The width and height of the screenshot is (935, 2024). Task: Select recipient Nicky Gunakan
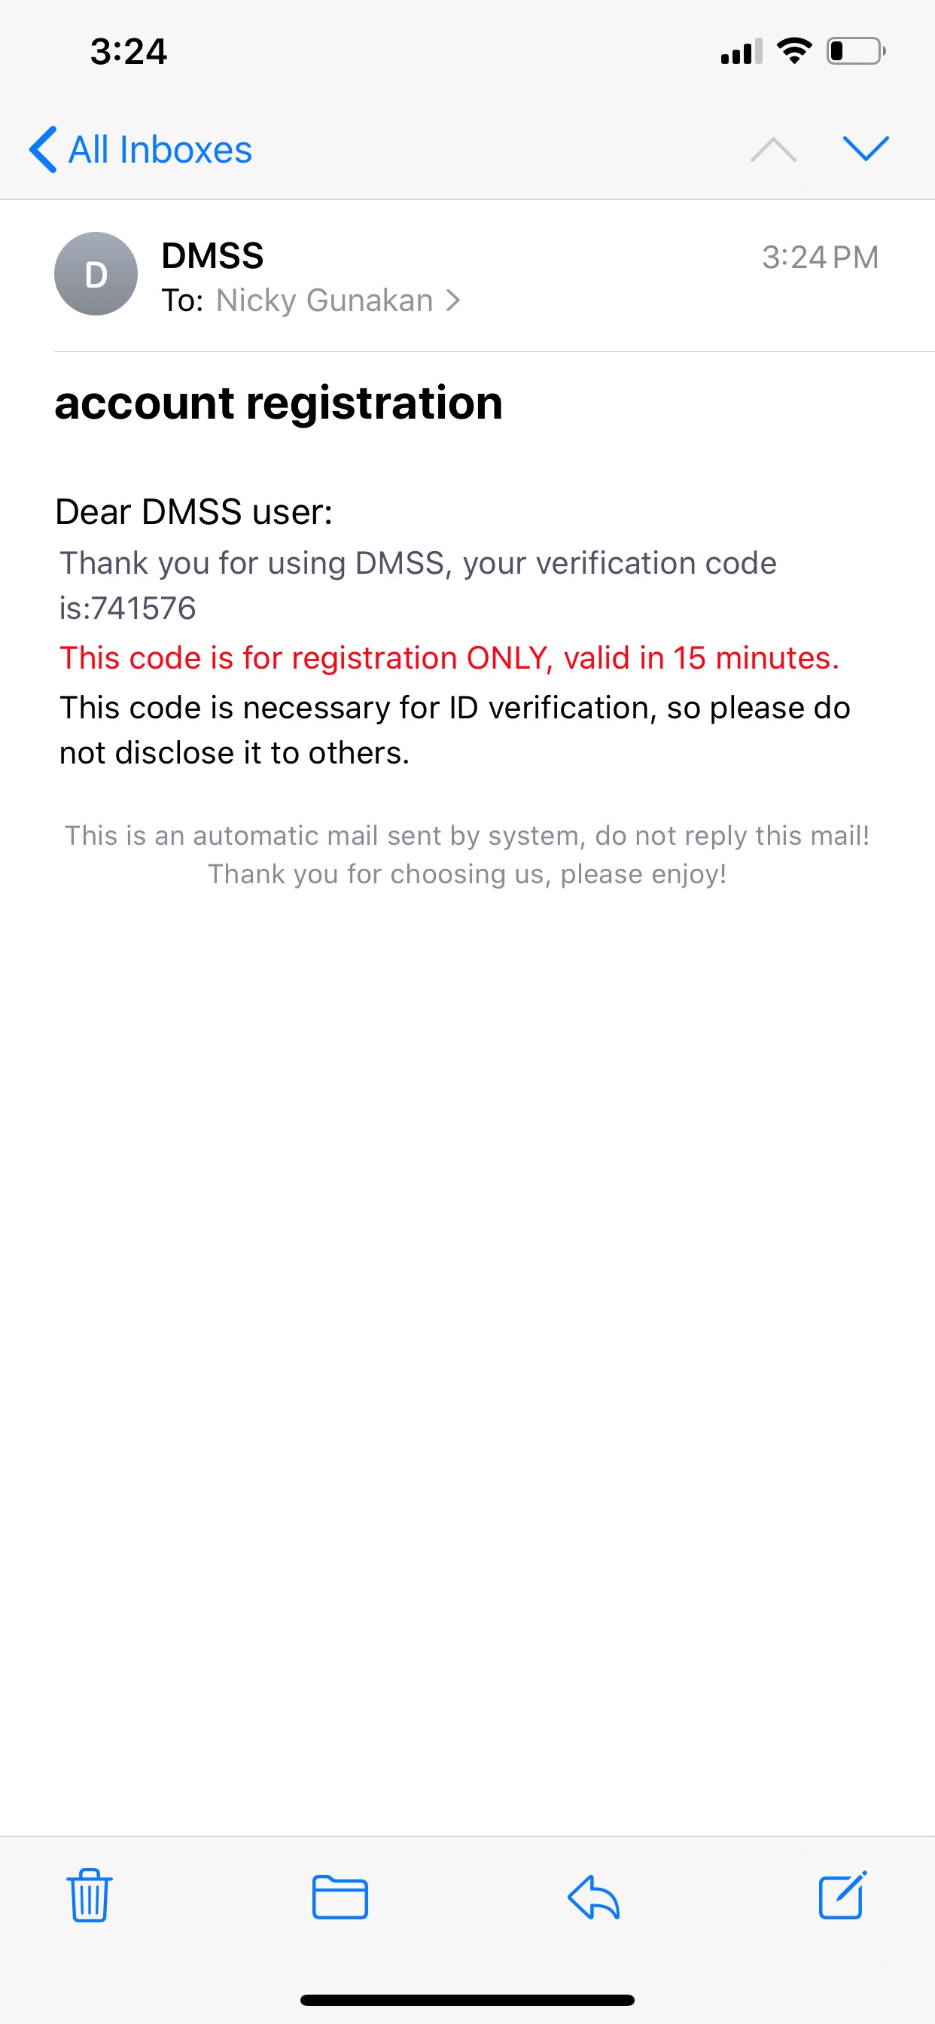(x=324, y=300)
